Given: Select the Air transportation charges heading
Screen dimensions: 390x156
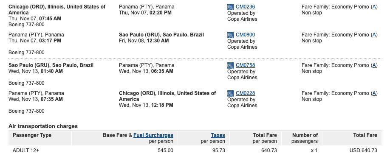Looking at the screenshot, I should [43, 126].
